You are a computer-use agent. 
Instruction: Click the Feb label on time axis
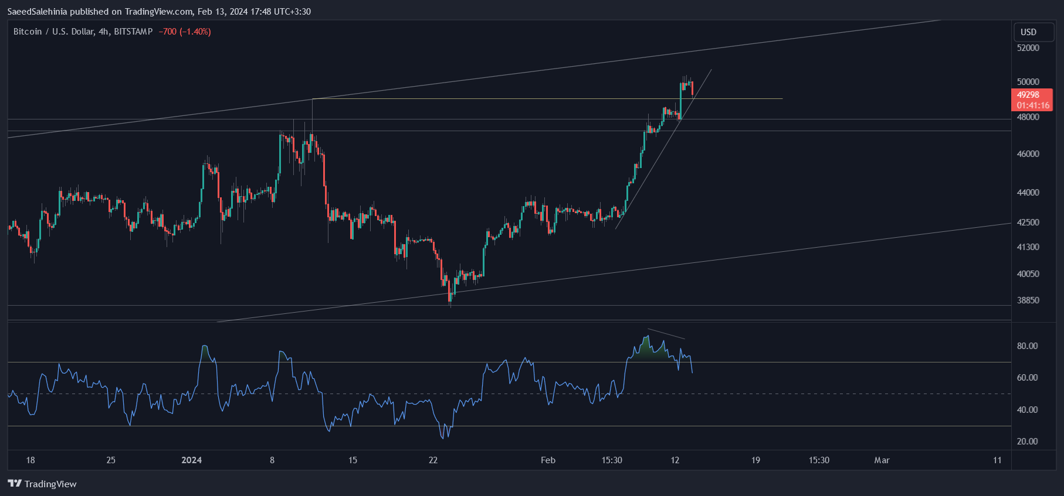coord(548,460)
